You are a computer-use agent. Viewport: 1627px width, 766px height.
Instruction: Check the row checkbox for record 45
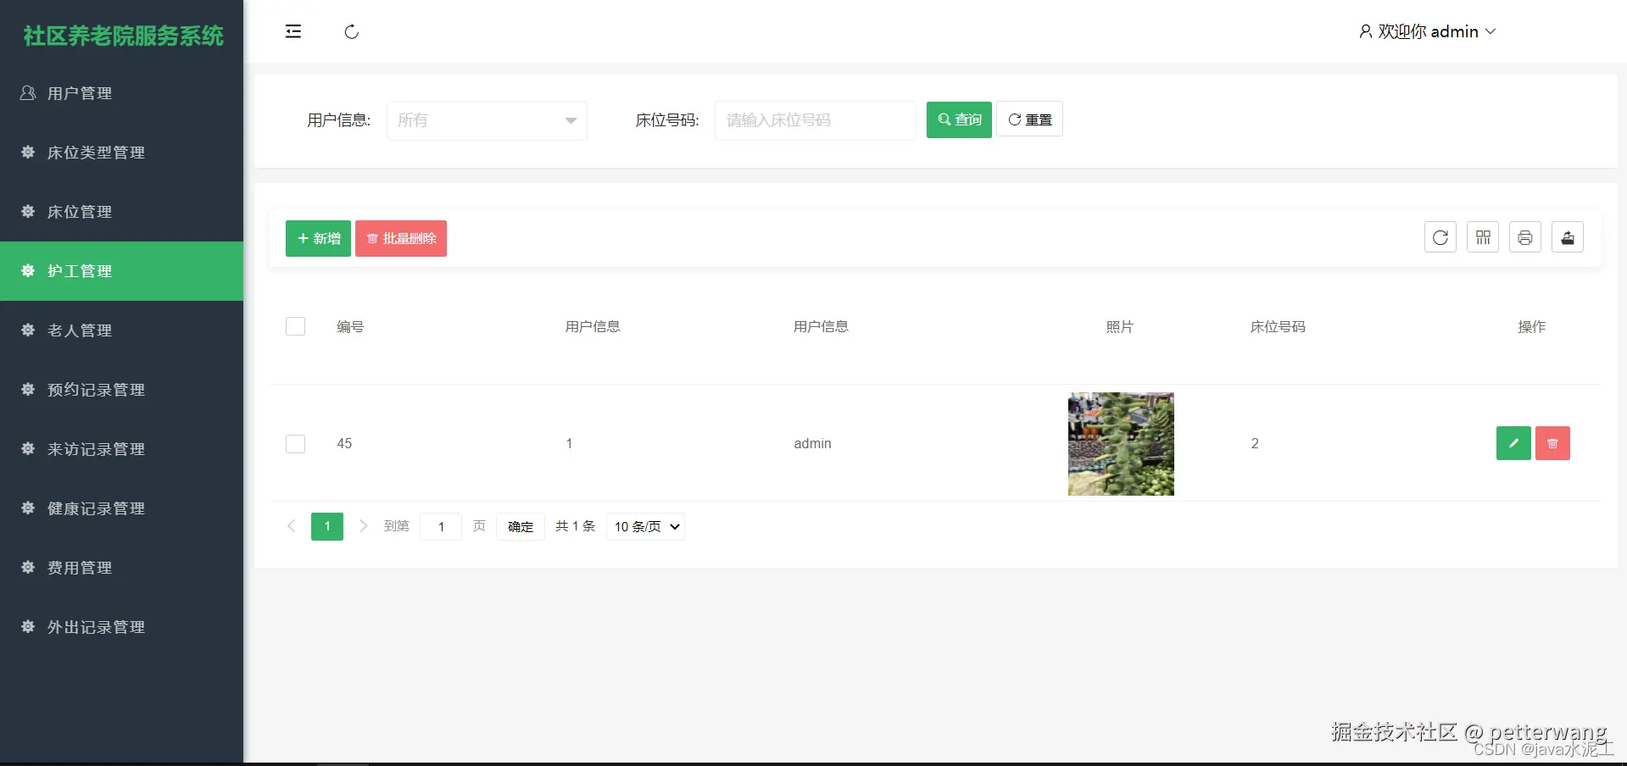pyautogui.click(x=295, y=443)
